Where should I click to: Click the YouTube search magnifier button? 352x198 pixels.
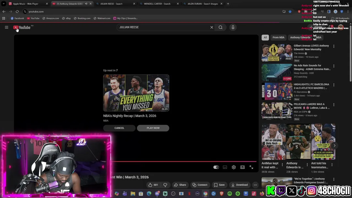tap(221, 27)
